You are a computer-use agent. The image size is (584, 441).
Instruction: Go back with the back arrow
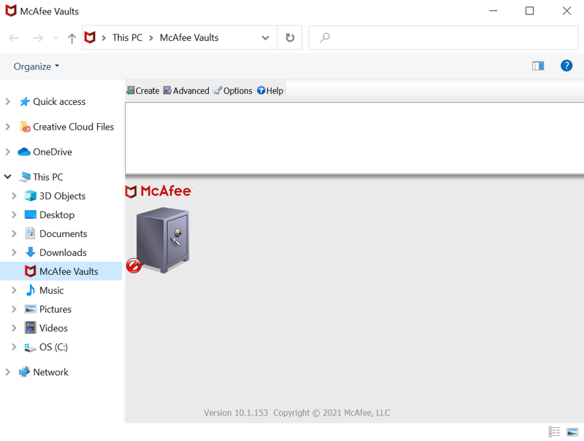coord(14,38)
